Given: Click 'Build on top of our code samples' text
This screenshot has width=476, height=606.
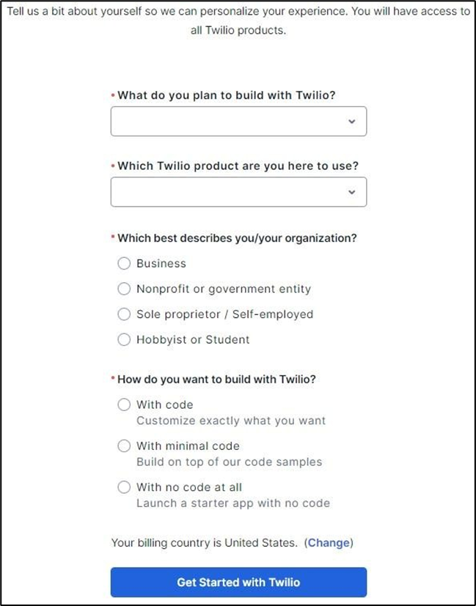Looking at the screenshot, I should click(x=229, y=462).
